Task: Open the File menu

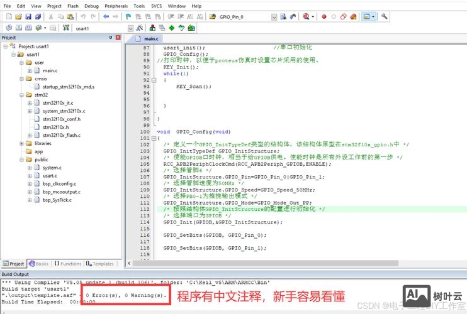Action: click(x=7, y=6)
